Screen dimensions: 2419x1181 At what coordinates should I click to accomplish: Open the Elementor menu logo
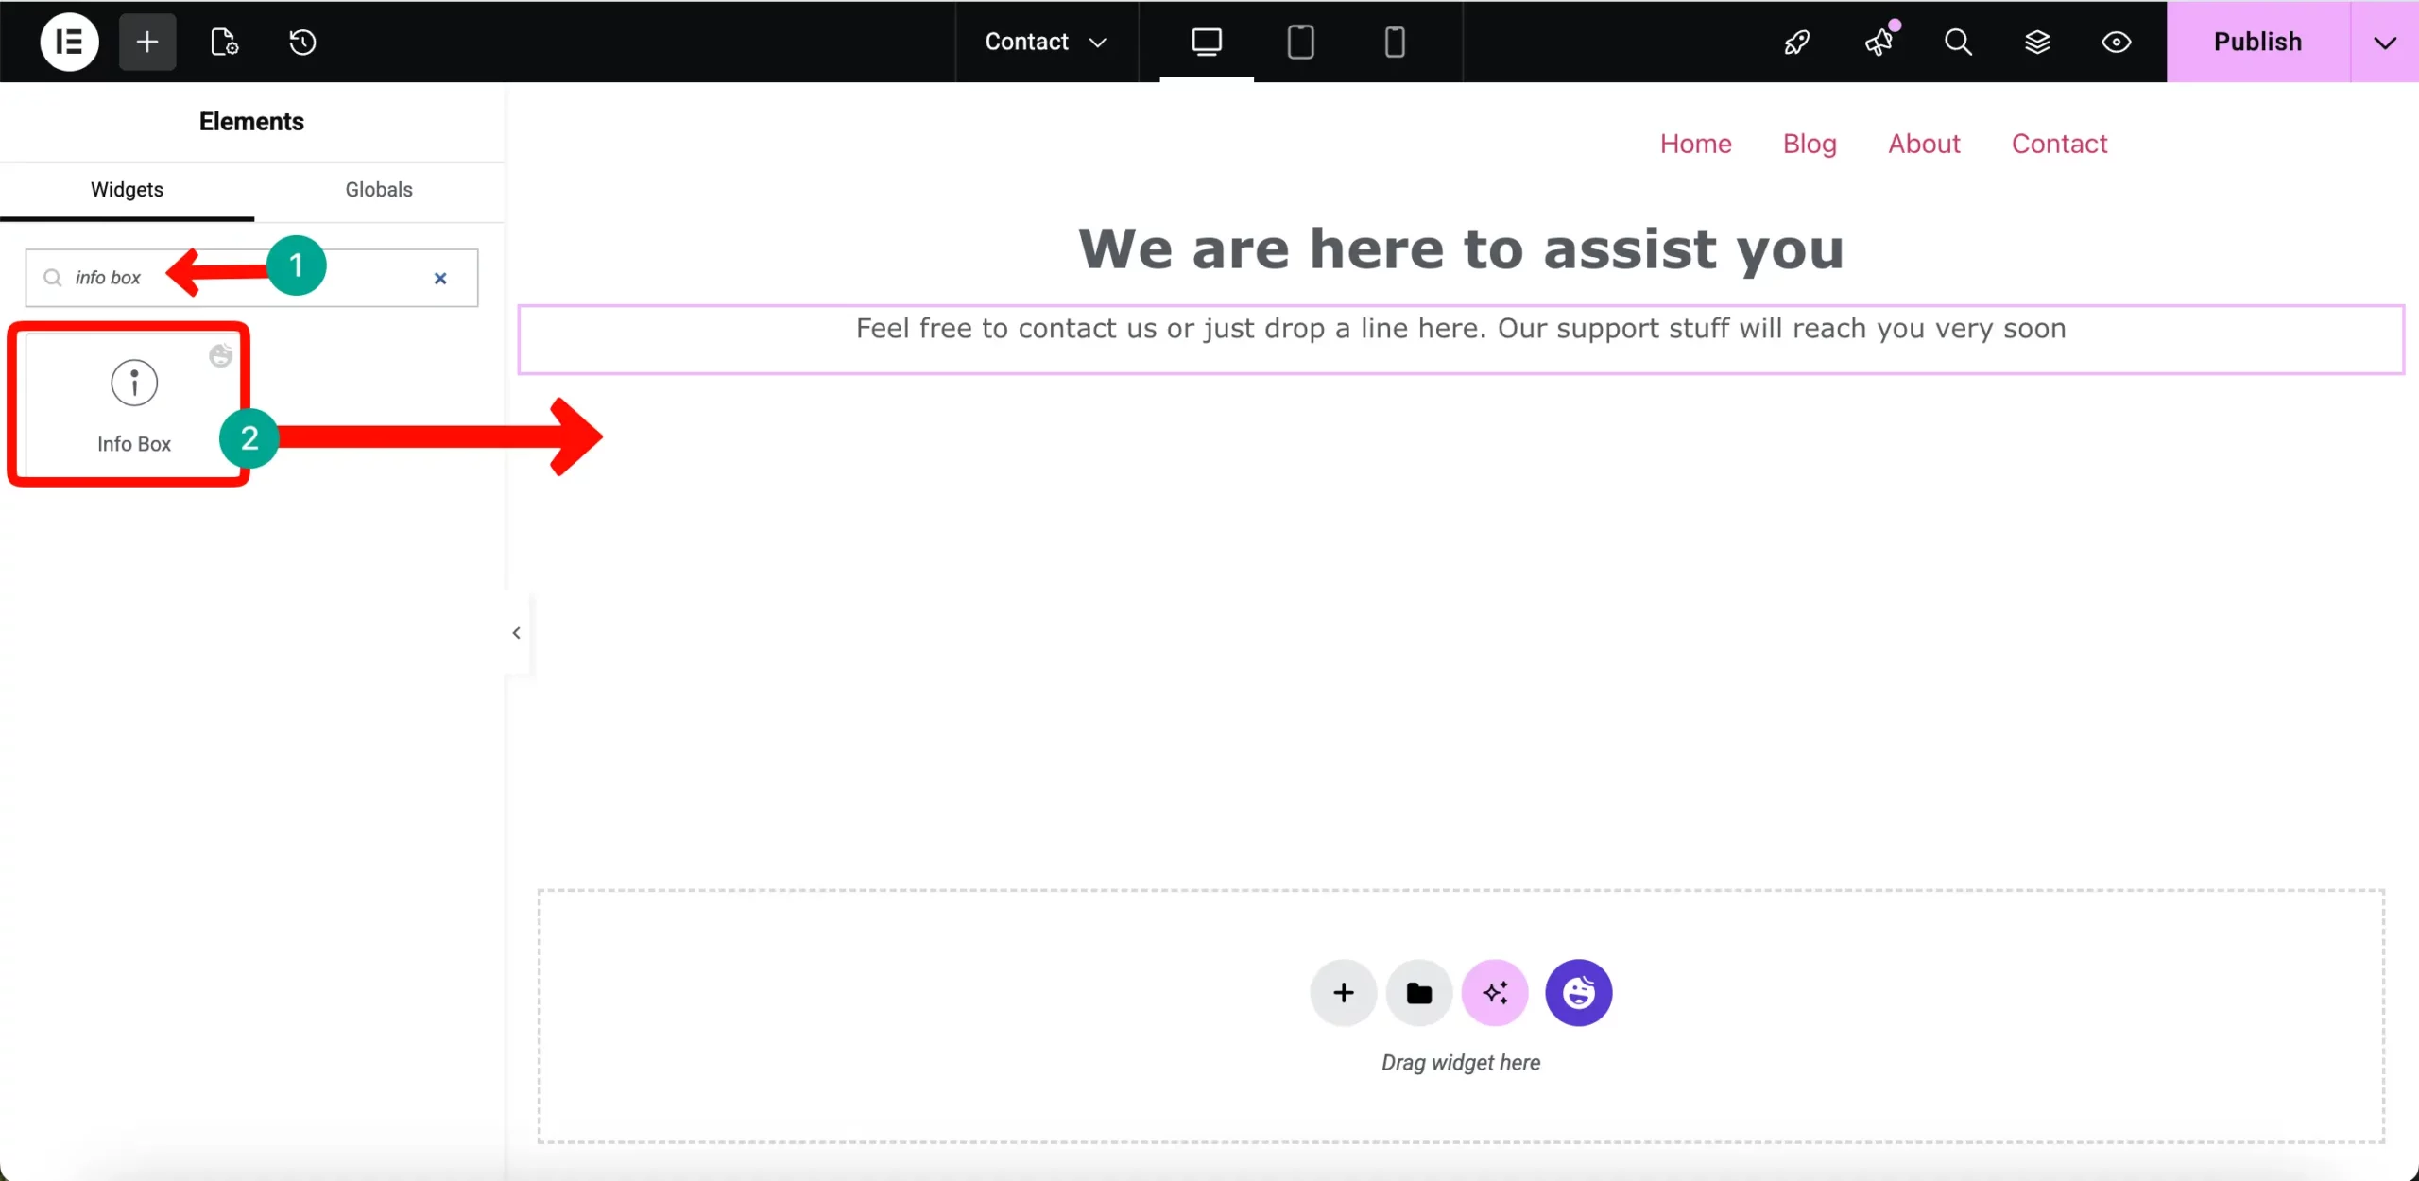point(67,42)
